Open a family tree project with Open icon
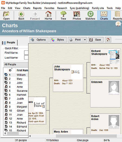This screenshot has height=142, width=122. (x=6, y=16)
